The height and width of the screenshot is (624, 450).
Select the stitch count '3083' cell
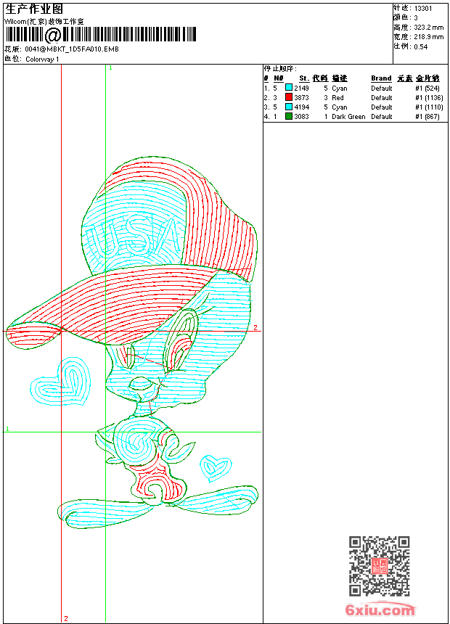301,117
